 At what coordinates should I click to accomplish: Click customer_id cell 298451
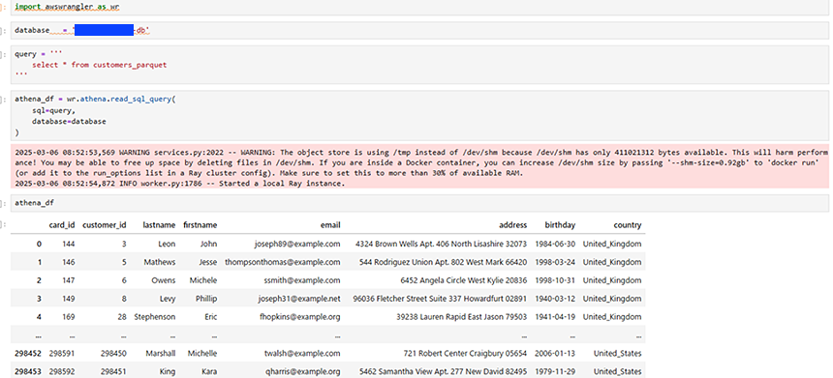coord(113,371)
